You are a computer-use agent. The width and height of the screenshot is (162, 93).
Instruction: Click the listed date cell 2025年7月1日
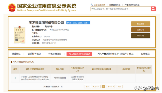pos(60,78)
